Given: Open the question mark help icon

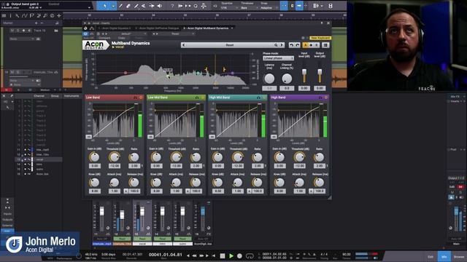Looking at the screenshot, I should coord(172,6).
